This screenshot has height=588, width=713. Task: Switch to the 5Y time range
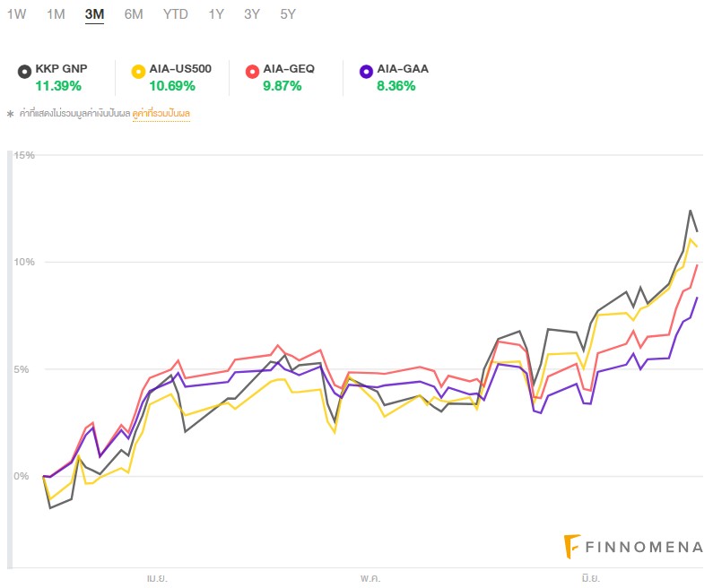pos(288,14)
